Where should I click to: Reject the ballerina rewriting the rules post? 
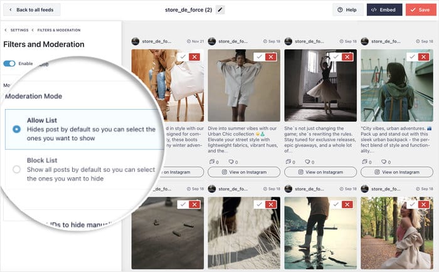pos(347,57)
